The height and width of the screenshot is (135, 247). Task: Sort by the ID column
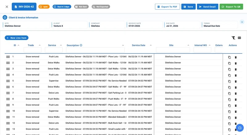click(x=19, y=45)
